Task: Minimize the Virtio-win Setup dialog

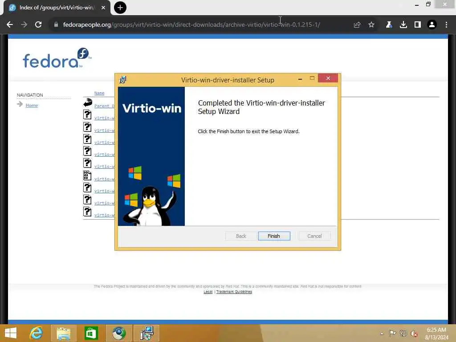Action: tap(300, 78)
